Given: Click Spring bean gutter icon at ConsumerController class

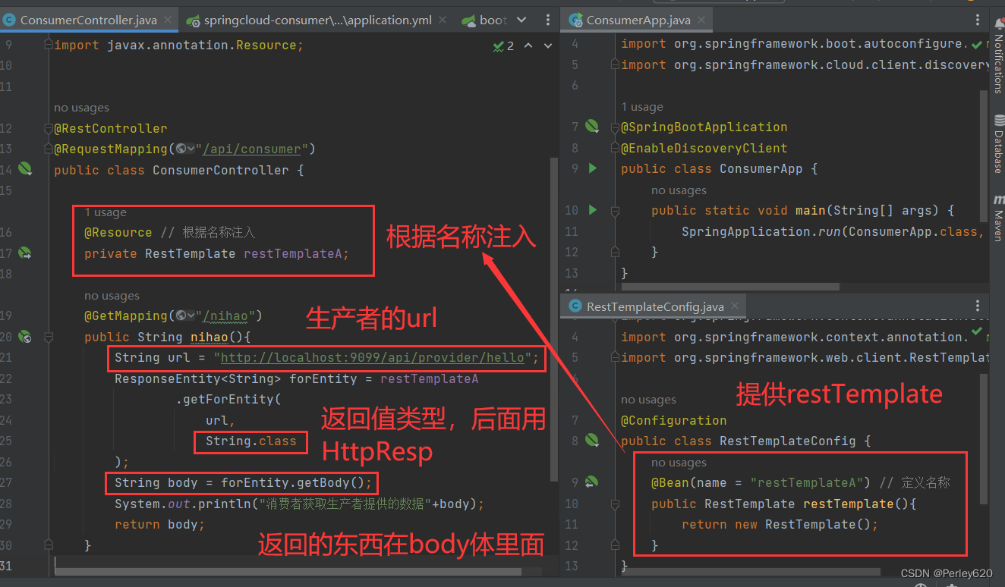Looking at the screenshot, I should [x=25, y=168].
